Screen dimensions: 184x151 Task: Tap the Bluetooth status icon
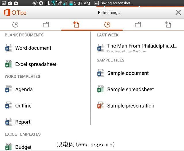coord(41,3)
